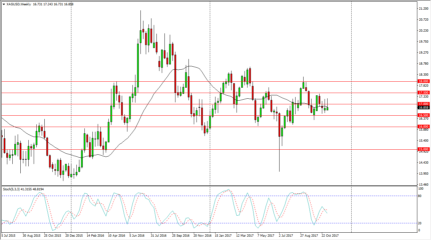The image size is (431, 240).
Task: Click the red 17.000 price level label
Action: pos(424,104)
